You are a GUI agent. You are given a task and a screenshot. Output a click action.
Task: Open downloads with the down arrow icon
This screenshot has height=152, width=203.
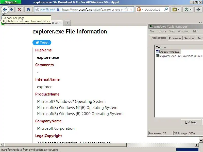click(x=198, y=9)
